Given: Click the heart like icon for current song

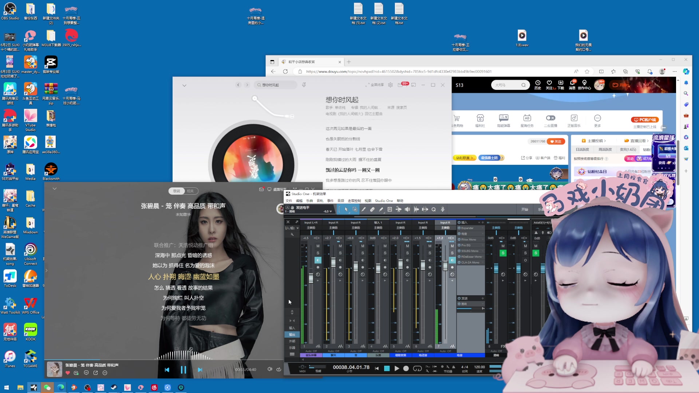Looking at the screenshot, I should [68, 373].
